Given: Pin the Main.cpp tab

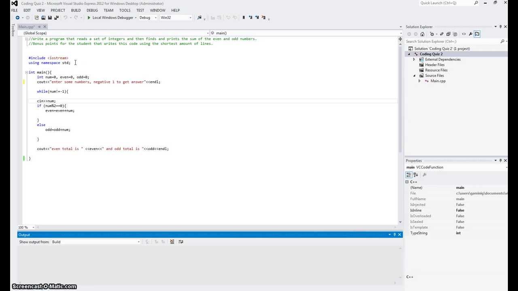Looking at the screenshot, I should point(39,27).
